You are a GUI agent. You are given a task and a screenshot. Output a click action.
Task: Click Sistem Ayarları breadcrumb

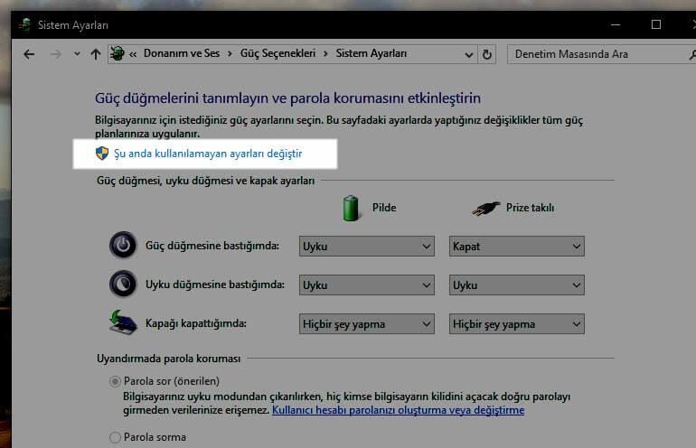(x=372, y=53)
